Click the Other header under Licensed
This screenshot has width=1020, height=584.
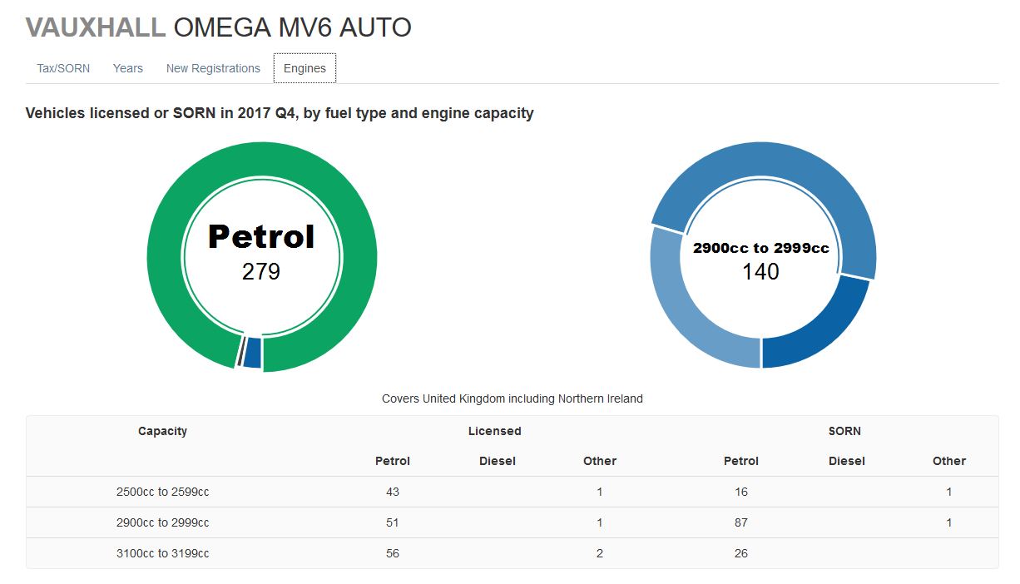tap(600, 461)
